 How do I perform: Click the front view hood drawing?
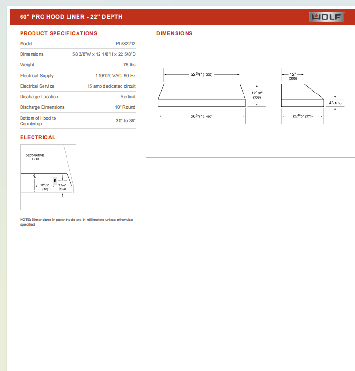[x=202, y=95]
